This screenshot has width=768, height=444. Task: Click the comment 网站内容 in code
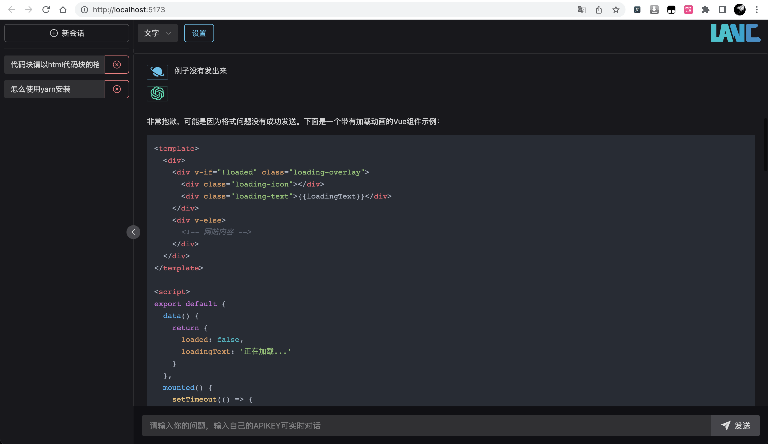coord(216,232)
